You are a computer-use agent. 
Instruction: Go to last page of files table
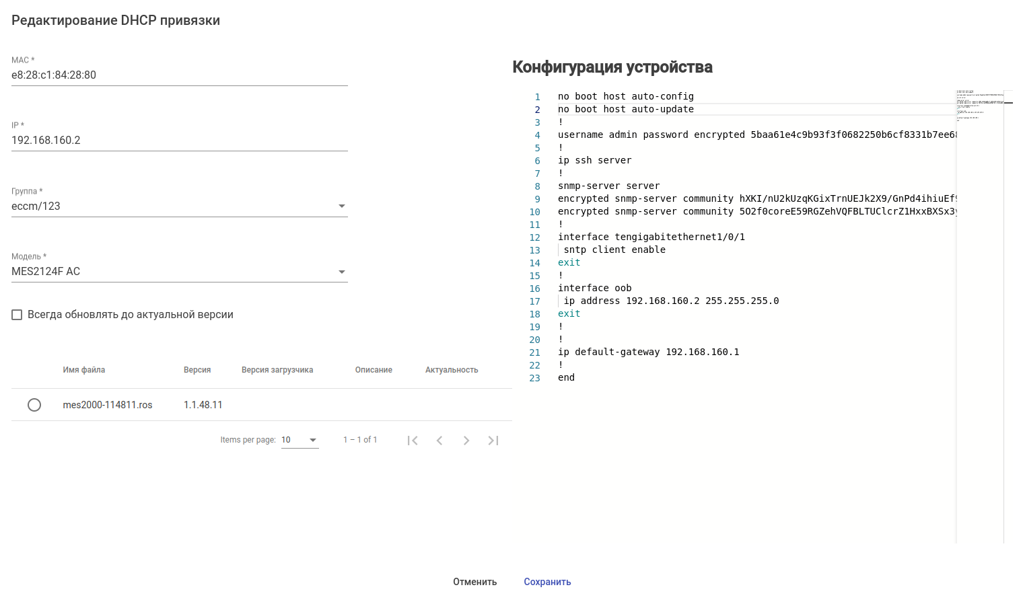point(493,441)
